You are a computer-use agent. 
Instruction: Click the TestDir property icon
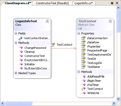pyautogui.click(x=83, y=59)
